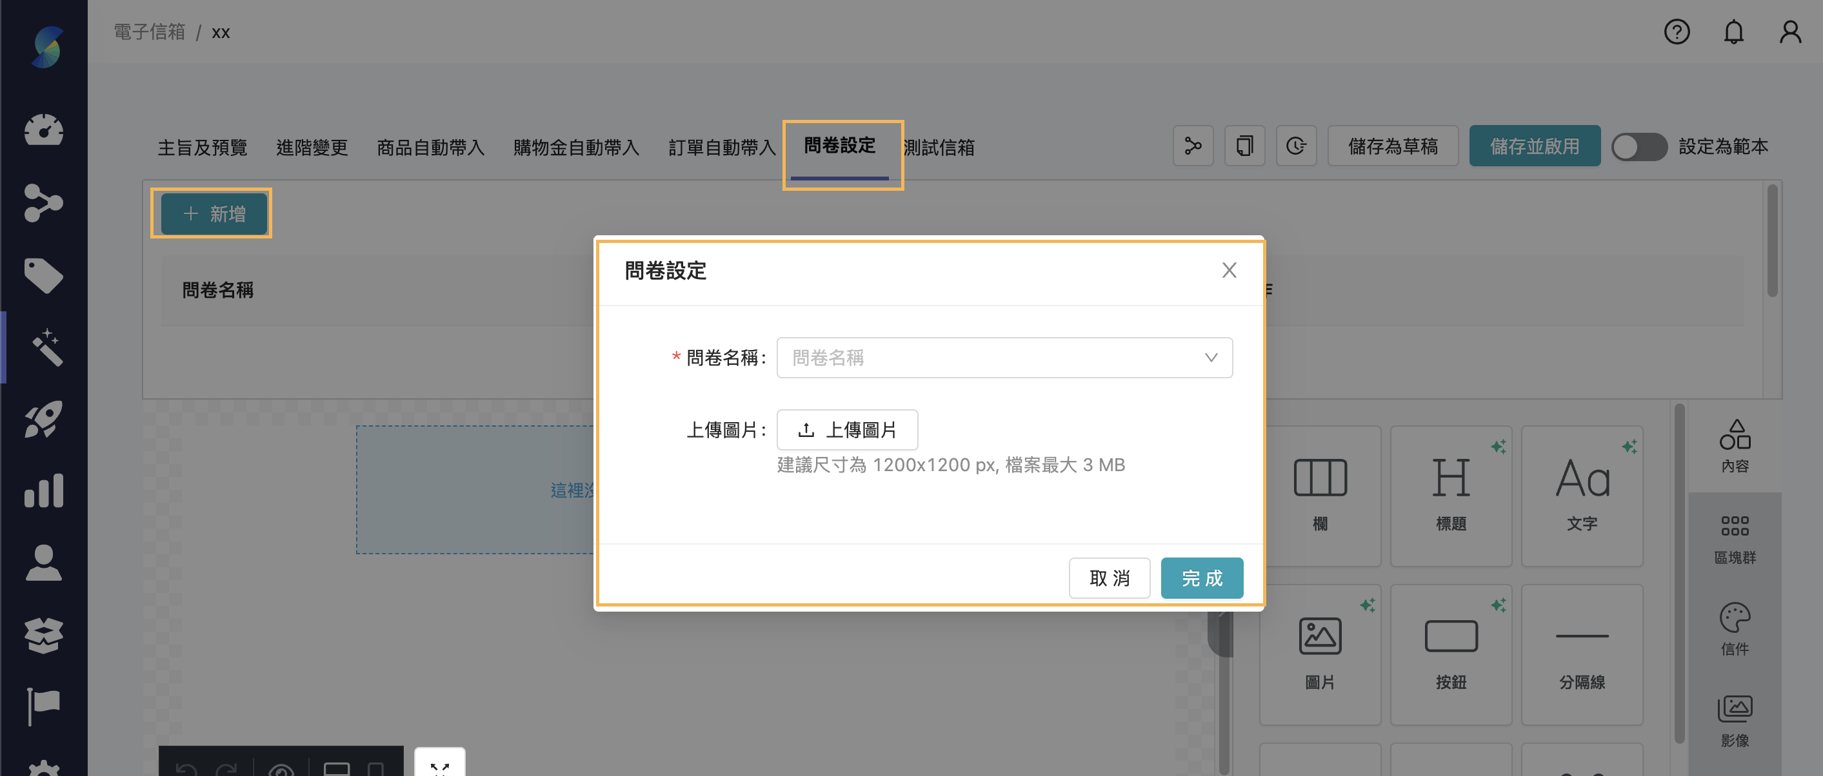Image resolution: width=1823 pixels, height=776 pixels.
Task: Open the version history clock icon
Action: [x=1296, y=146]
